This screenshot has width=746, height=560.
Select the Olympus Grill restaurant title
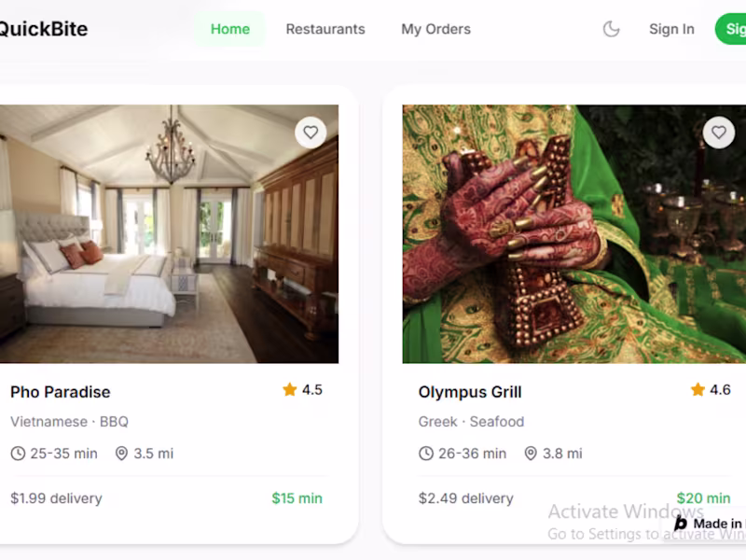point(470,392)
